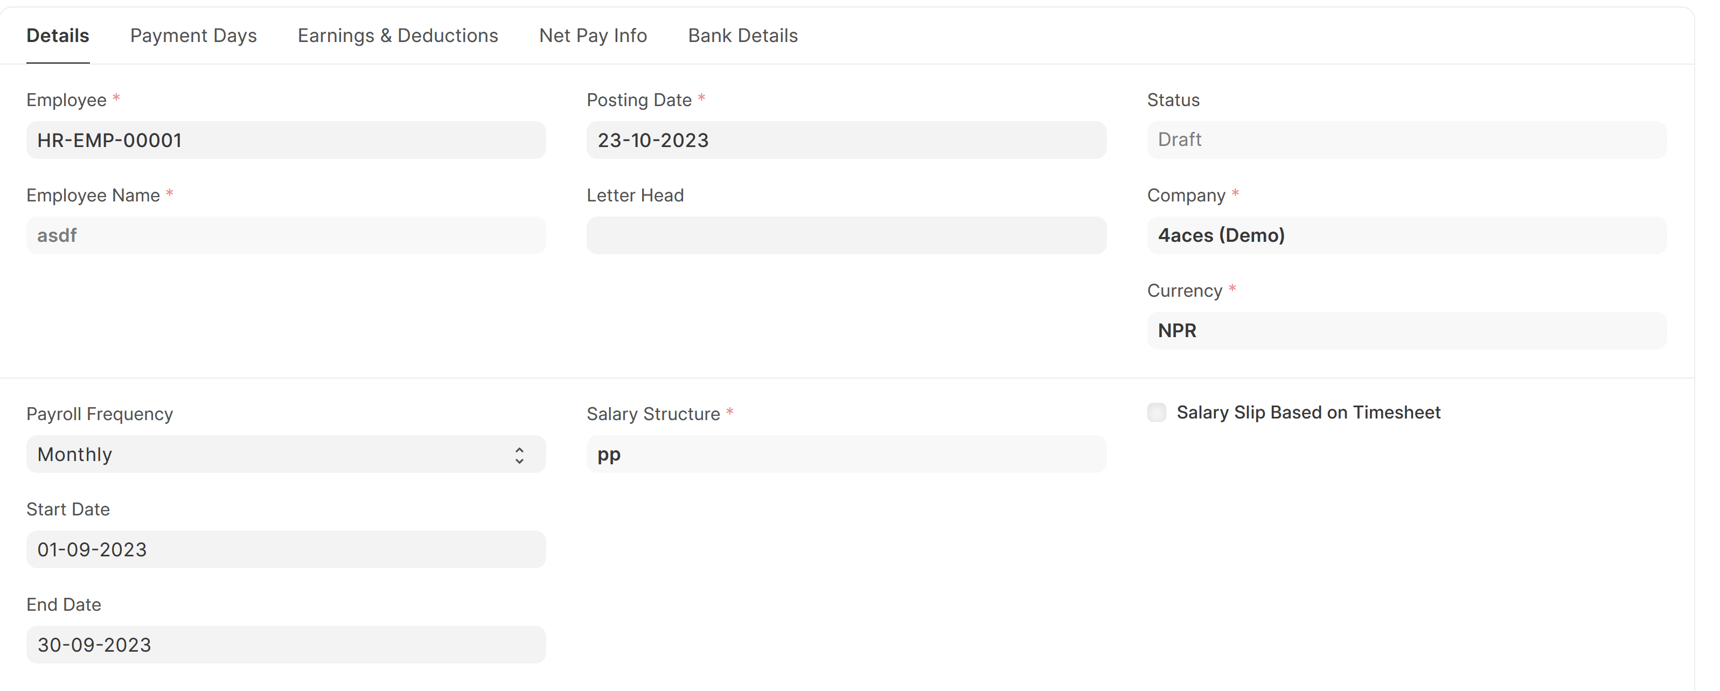Click the End Date field showing 30-09-2023

tap(286, 644)
